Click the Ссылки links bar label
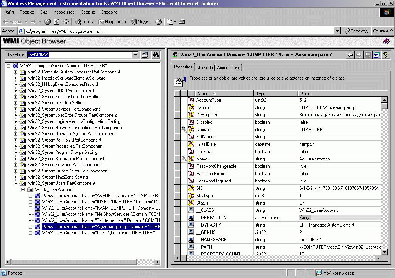The image size is (395, 278). (x=380, y=31)
